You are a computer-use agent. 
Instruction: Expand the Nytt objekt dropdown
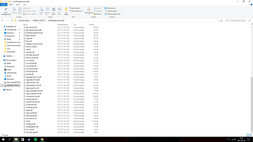(75, 8)
